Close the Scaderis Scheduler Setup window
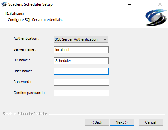 point(160,4)
